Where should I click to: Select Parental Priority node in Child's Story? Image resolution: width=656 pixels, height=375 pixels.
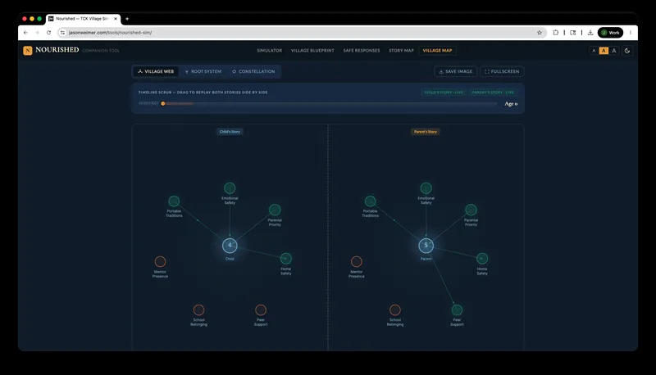pos(275,210)
